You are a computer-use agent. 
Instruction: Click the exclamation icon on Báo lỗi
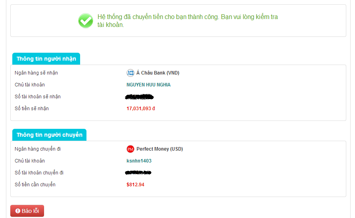[x=18, y=211]
